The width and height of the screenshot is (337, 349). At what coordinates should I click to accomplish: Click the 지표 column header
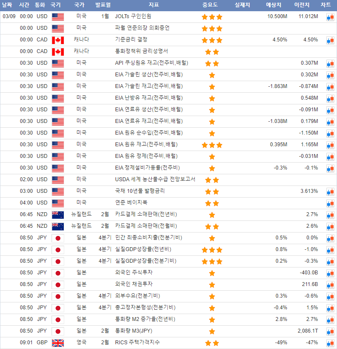pyautogui.click(x=153, y=5)
